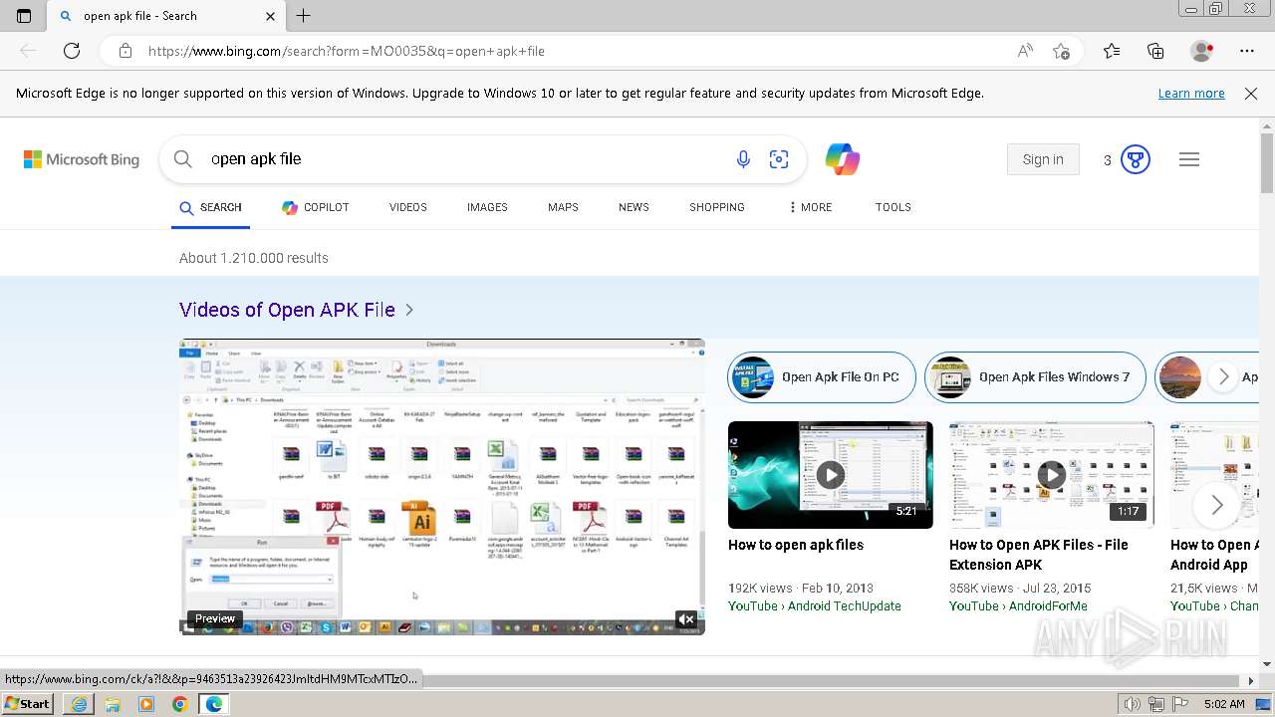Image resolution: width=1275 pixels, height=717 pixels.
Task: Open the TOOLS option
Action: pyautogui.click(x=893, y=207)
